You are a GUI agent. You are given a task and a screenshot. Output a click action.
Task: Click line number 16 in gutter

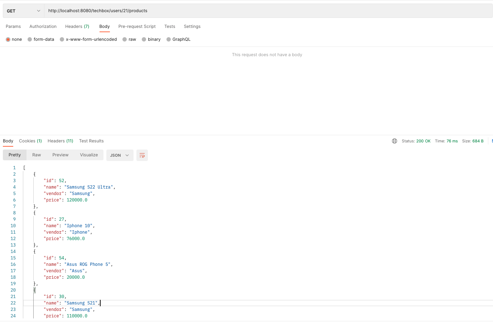(13, 264)
